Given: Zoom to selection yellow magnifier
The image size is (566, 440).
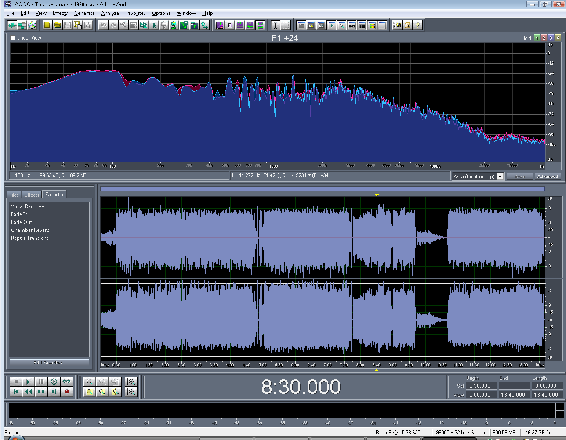Looking at the screenshot, I should (x=90, y=391).
